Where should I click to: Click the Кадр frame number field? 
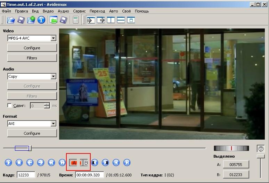(x=26, y=175)
